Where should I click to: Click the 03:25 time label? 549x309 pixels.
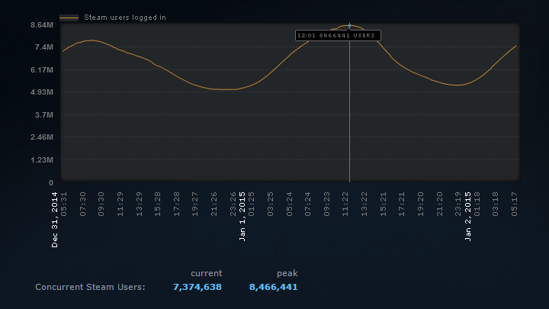pos(270,204)
